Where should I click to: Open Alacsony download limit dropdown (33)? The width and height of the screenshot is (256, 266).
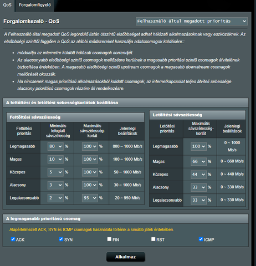[x=198, y=187]
